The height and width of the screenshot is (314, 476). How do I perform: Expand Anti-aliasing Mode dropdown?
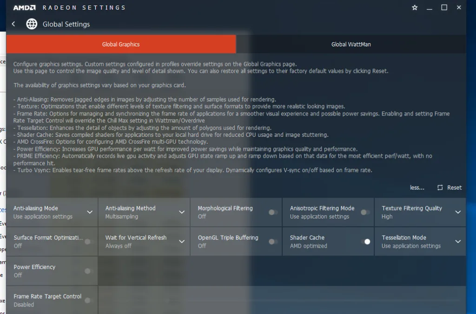[90, 212]
